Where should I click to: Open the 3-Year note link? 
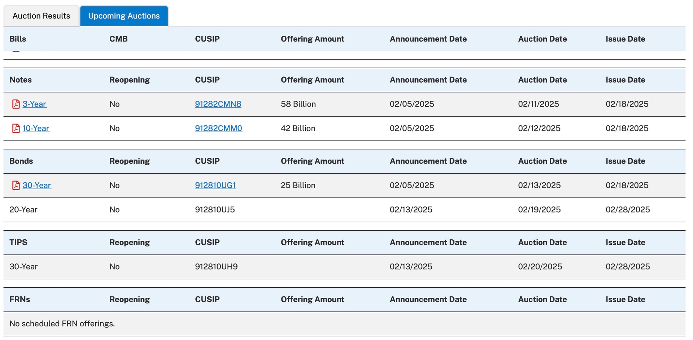pos(34,104)
